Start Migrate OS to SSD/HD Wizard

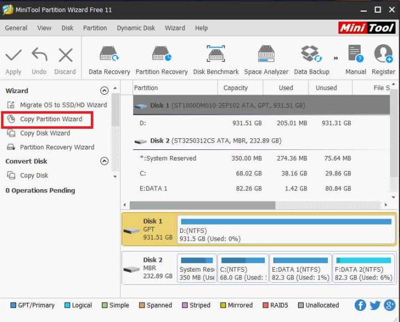57,105
